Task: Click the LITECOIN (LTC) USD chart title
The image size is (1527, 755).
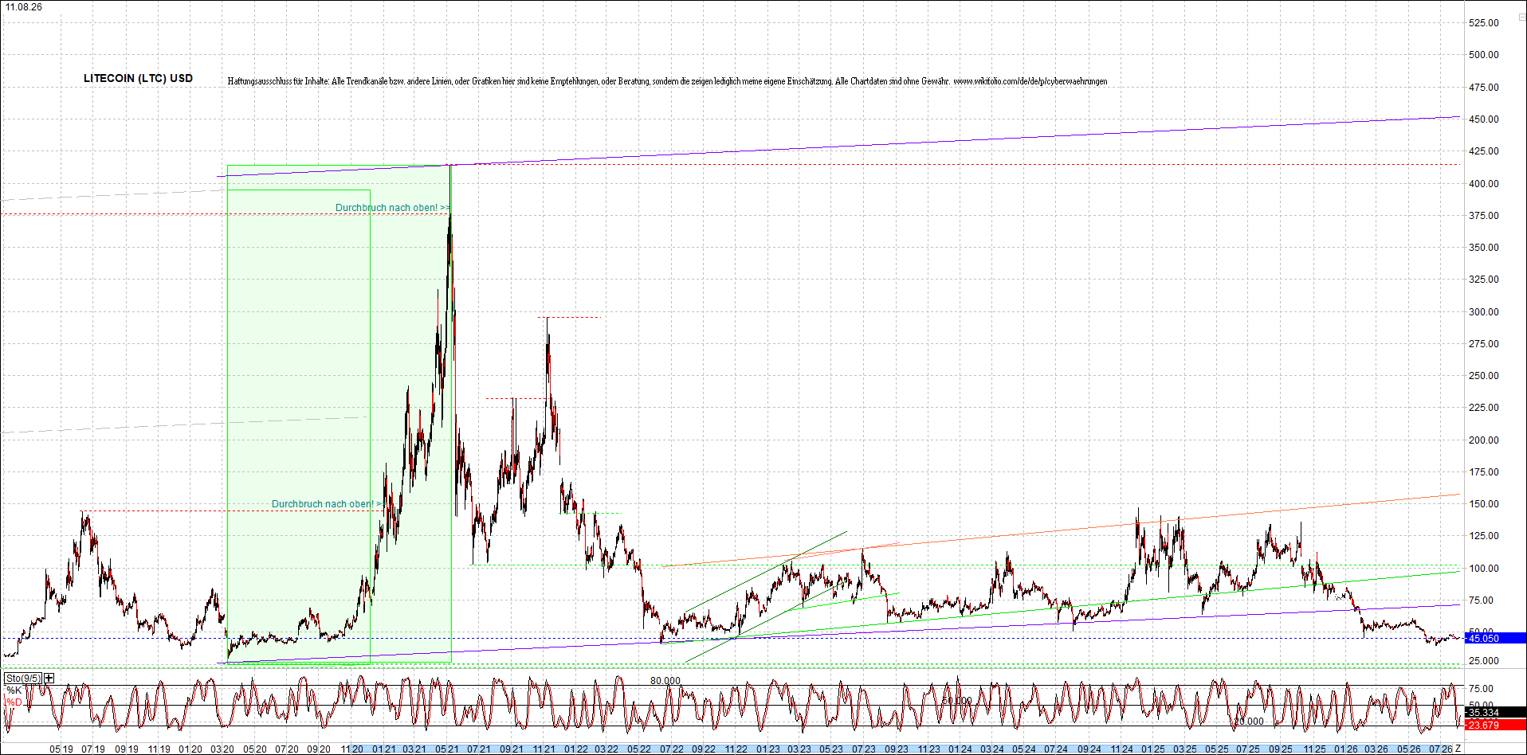Action: tap(138, 78)
